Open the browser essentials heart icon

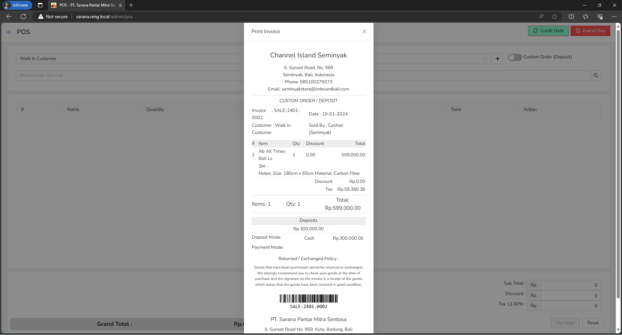[600, 17]
